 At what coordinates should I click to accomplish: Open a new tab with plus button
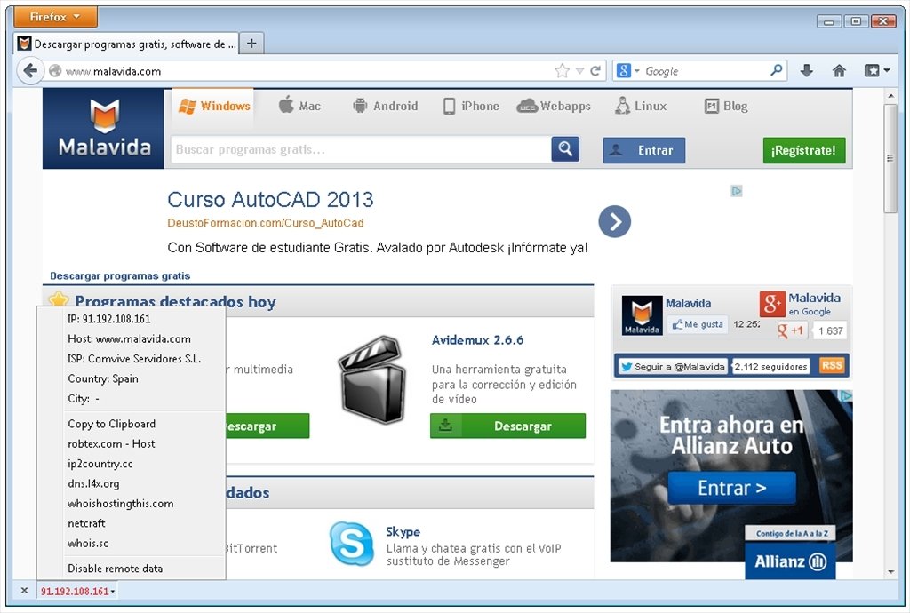point(251,44)
